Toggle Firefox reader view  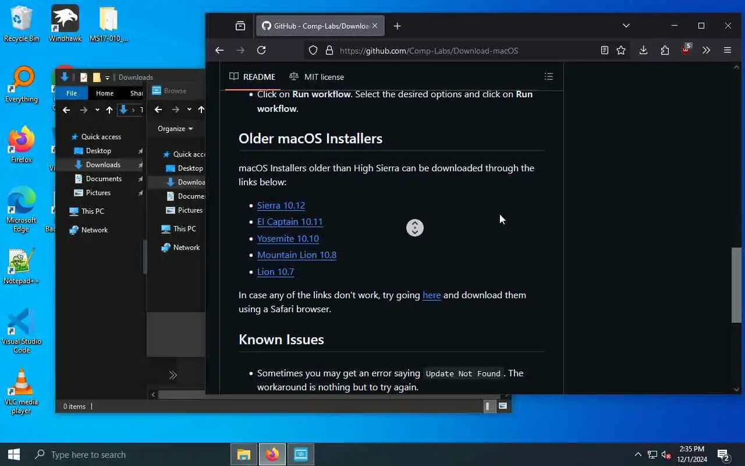pos(605,51)
